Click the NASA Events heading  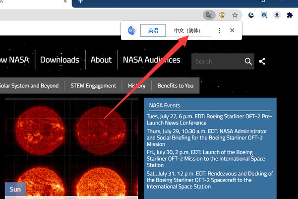coord(165,105)
